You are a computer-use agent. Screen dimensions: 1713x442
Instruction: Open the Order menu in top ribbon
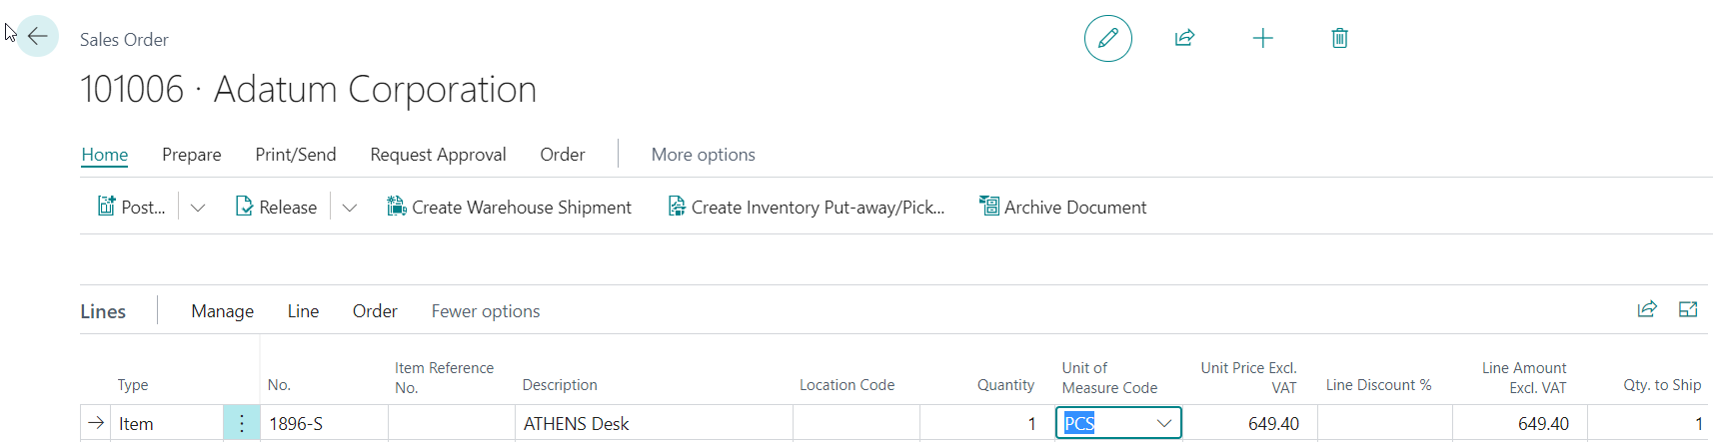(x=563, y=155)
